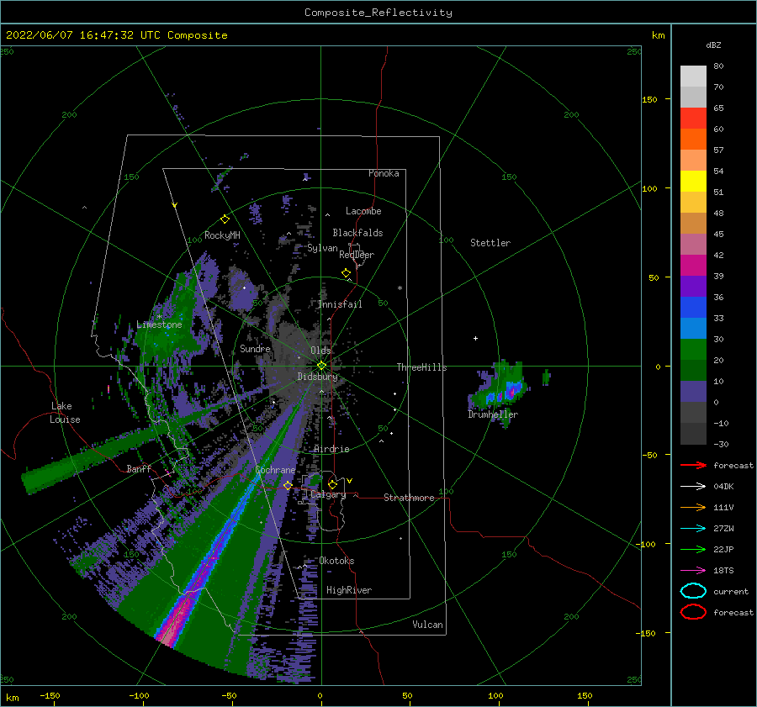This screenshot has height=707, width=757.
Task: Click the Lake Louise label
Action: 65,413
